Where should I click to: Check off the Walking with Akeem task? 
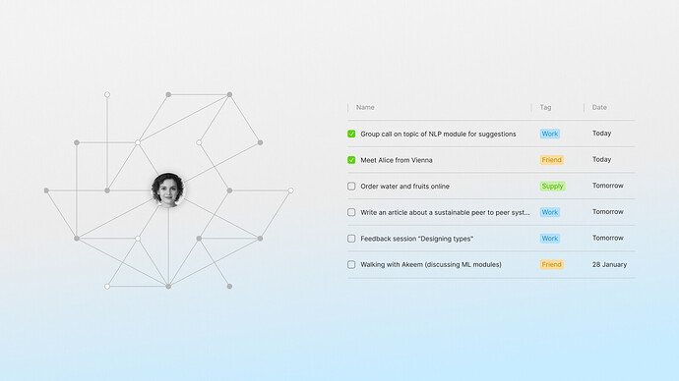(351, 264)
